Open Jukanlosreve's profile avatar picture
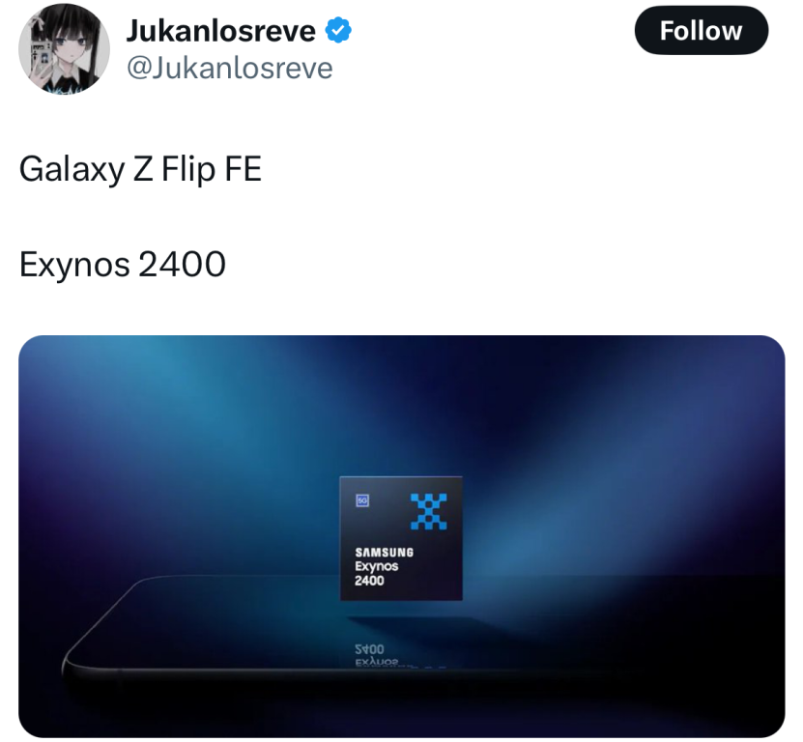 click(x=64, y=49)
